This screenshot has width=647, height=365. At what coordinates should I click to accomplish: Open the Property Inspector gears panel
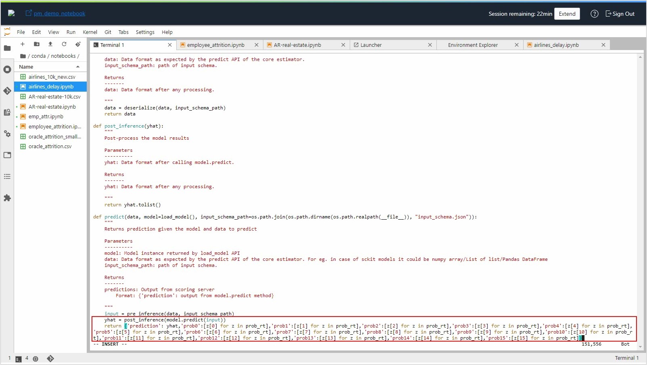point(7,134)
